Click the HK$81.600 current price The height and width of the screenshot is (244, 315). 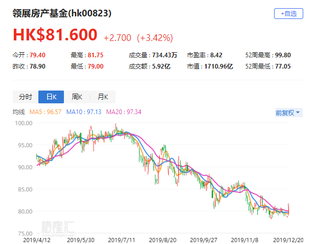click(55, 35)
